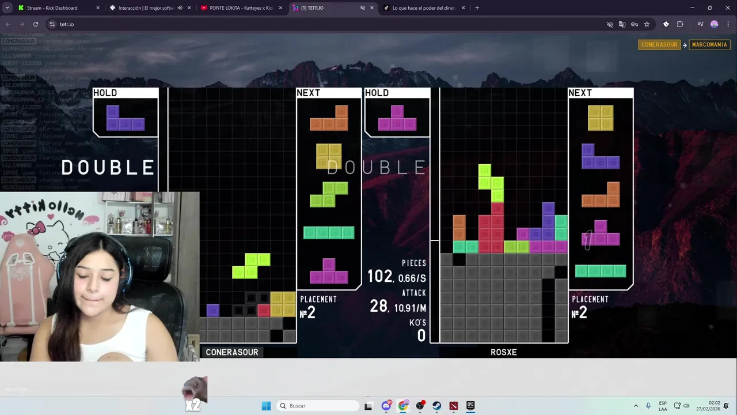This screenshot has width=737, height=415.
Task: Unmute the TETR.IO tab audio icon
Action: pyautogui.click(x=363, y=8)
